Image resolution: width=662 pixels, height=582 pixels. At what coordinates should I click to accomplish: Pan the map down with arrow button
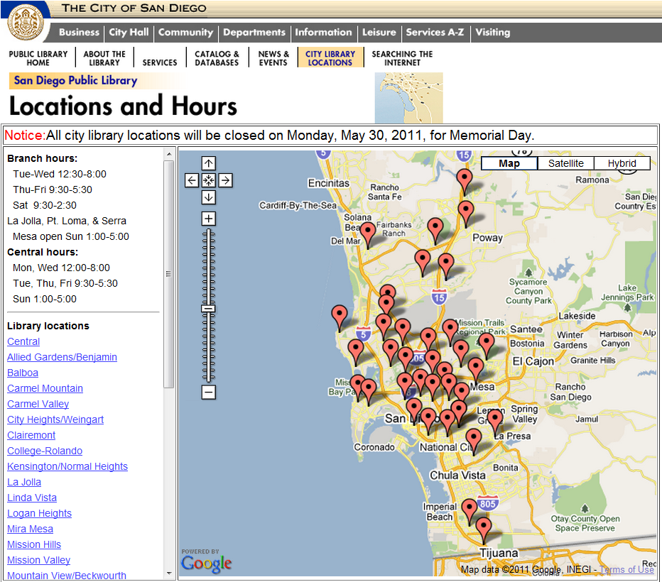click(209, 197)
